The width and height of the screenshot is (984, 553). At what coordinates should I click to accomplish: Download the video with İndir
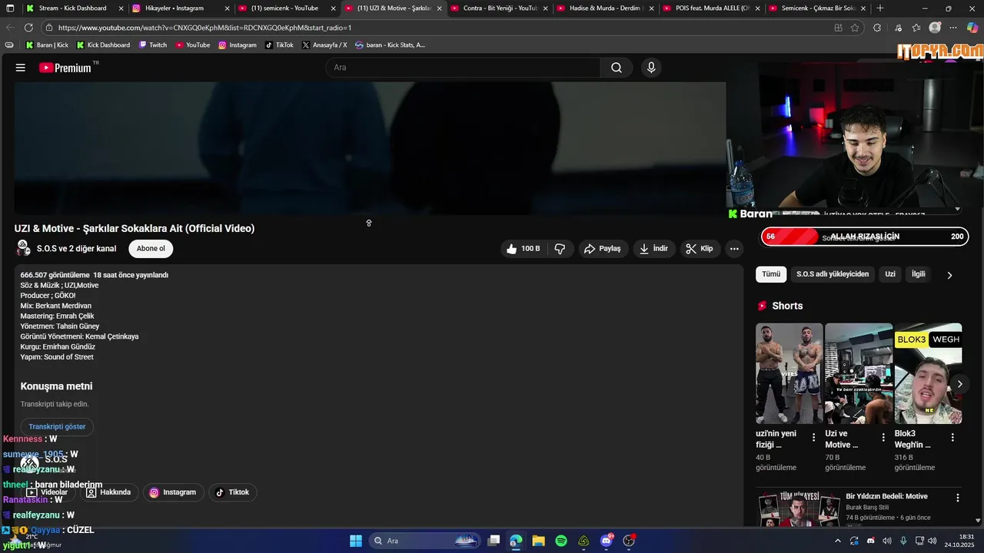coord(653,249)
